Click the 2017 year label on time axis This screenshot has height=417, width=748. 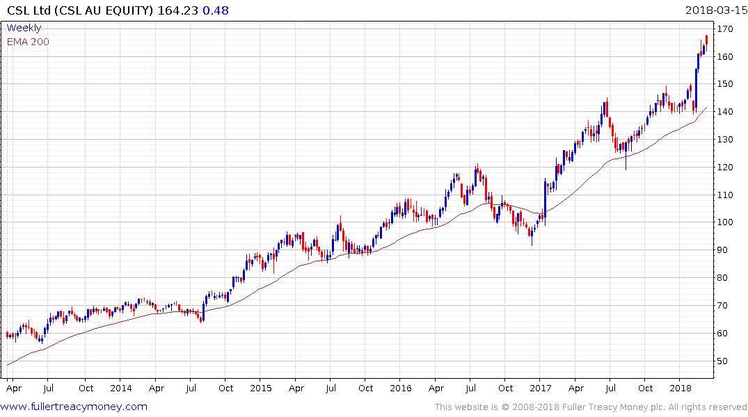[x=541, y=388]
